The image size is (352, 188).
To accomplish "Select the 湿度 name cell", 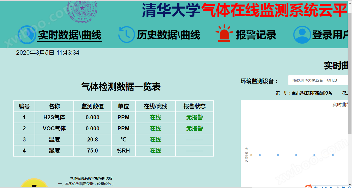I will tap(54, 151).
